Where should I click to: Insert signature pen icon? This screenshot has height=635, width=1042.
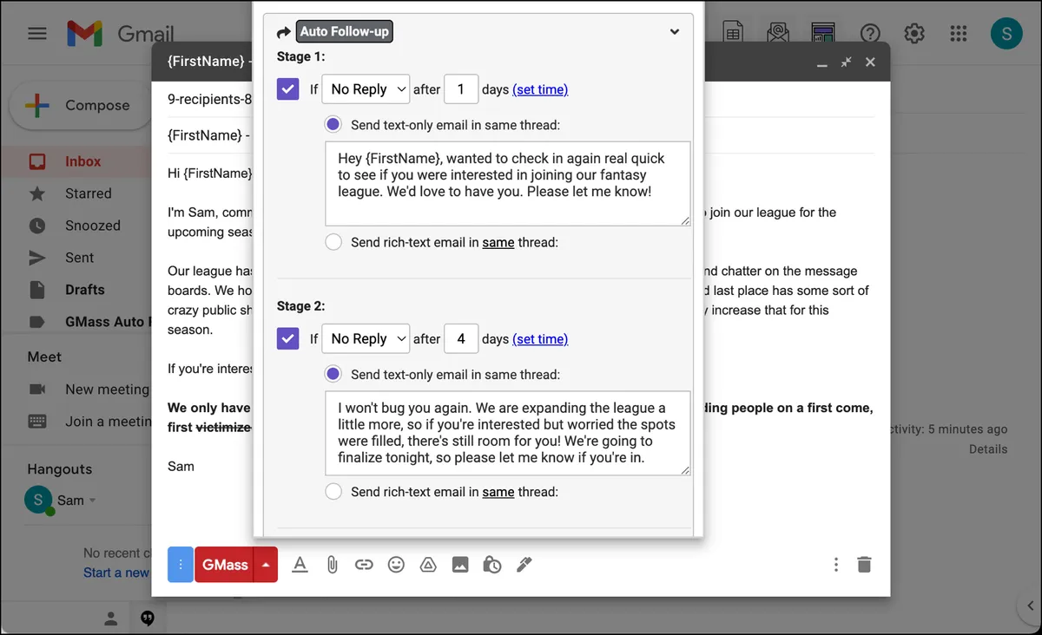click(x=524, y=565)
